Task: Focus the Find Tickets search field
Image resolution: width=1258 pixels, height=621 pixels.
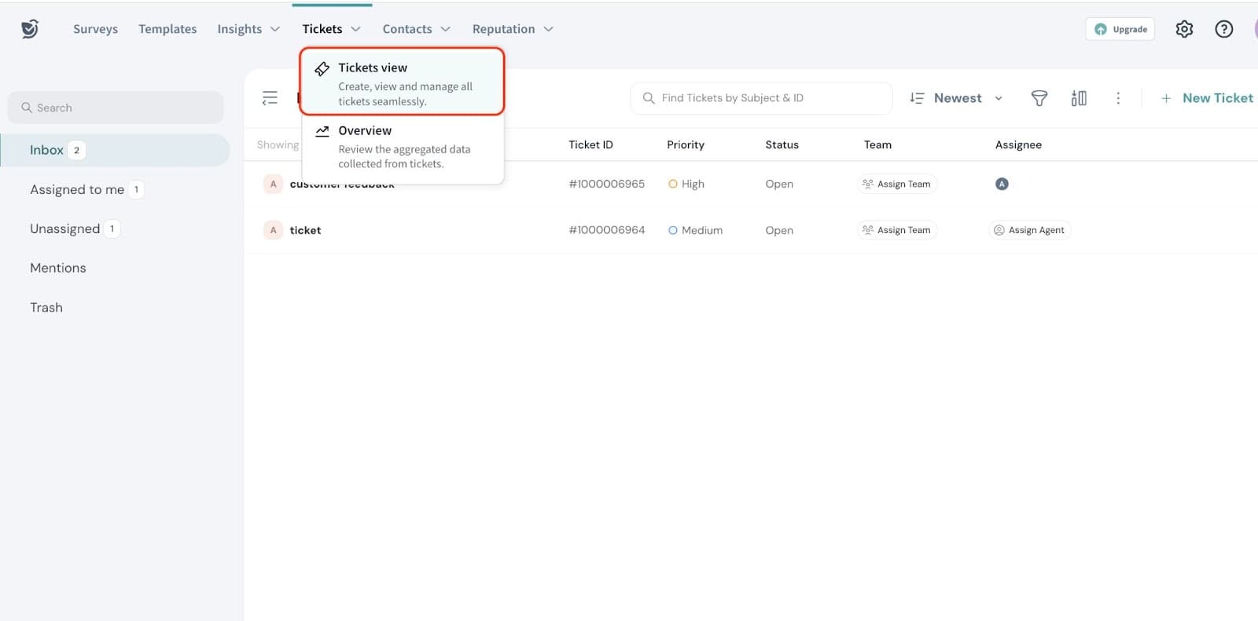Action: tap(761, 98)
